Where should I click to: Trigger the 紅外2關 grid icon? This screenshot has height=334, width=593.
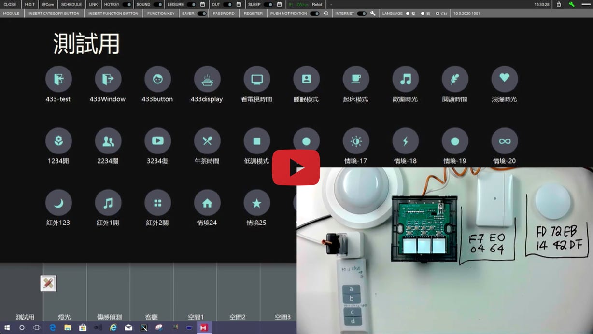coord(157,203)
